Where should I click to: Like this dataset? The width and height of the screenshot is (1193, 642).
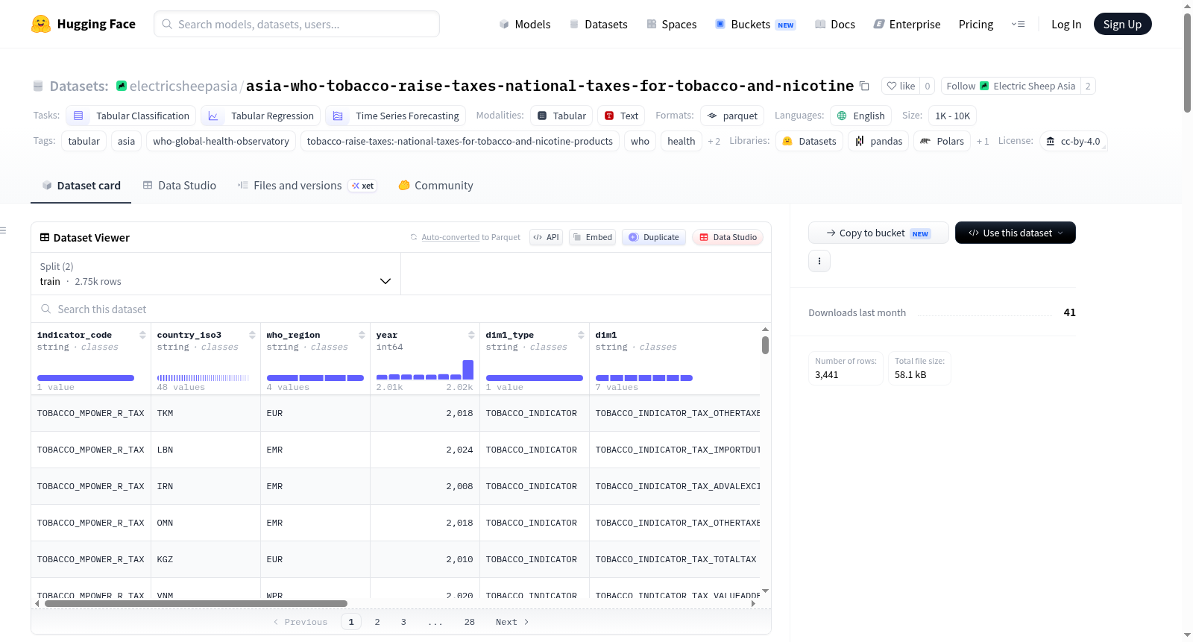(x=901, y=86)
